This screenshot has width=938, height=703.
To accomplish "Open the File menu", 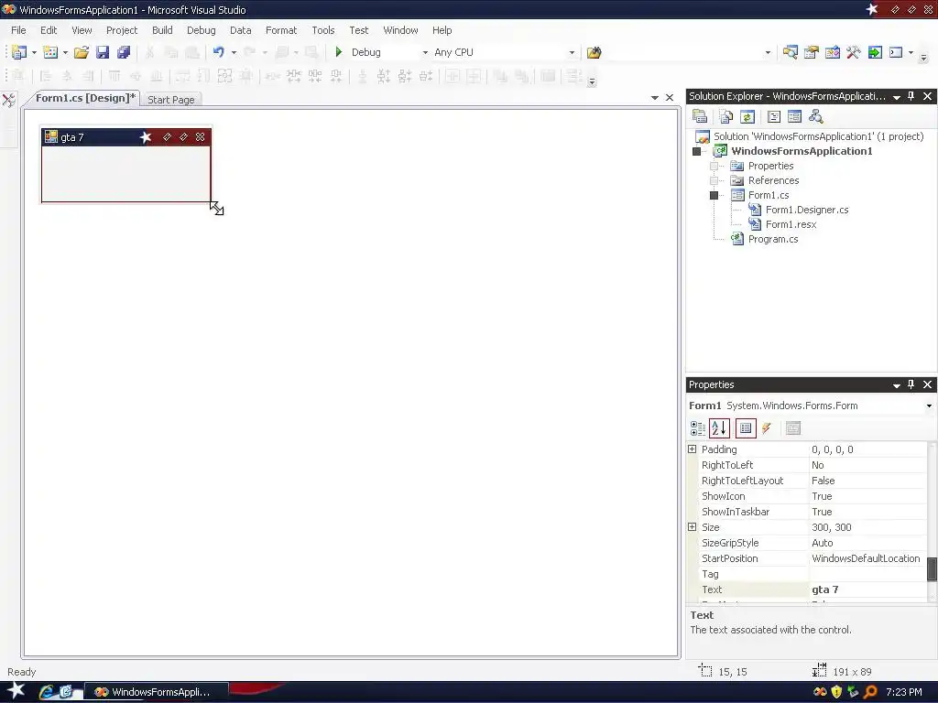I will click(18, 30).
